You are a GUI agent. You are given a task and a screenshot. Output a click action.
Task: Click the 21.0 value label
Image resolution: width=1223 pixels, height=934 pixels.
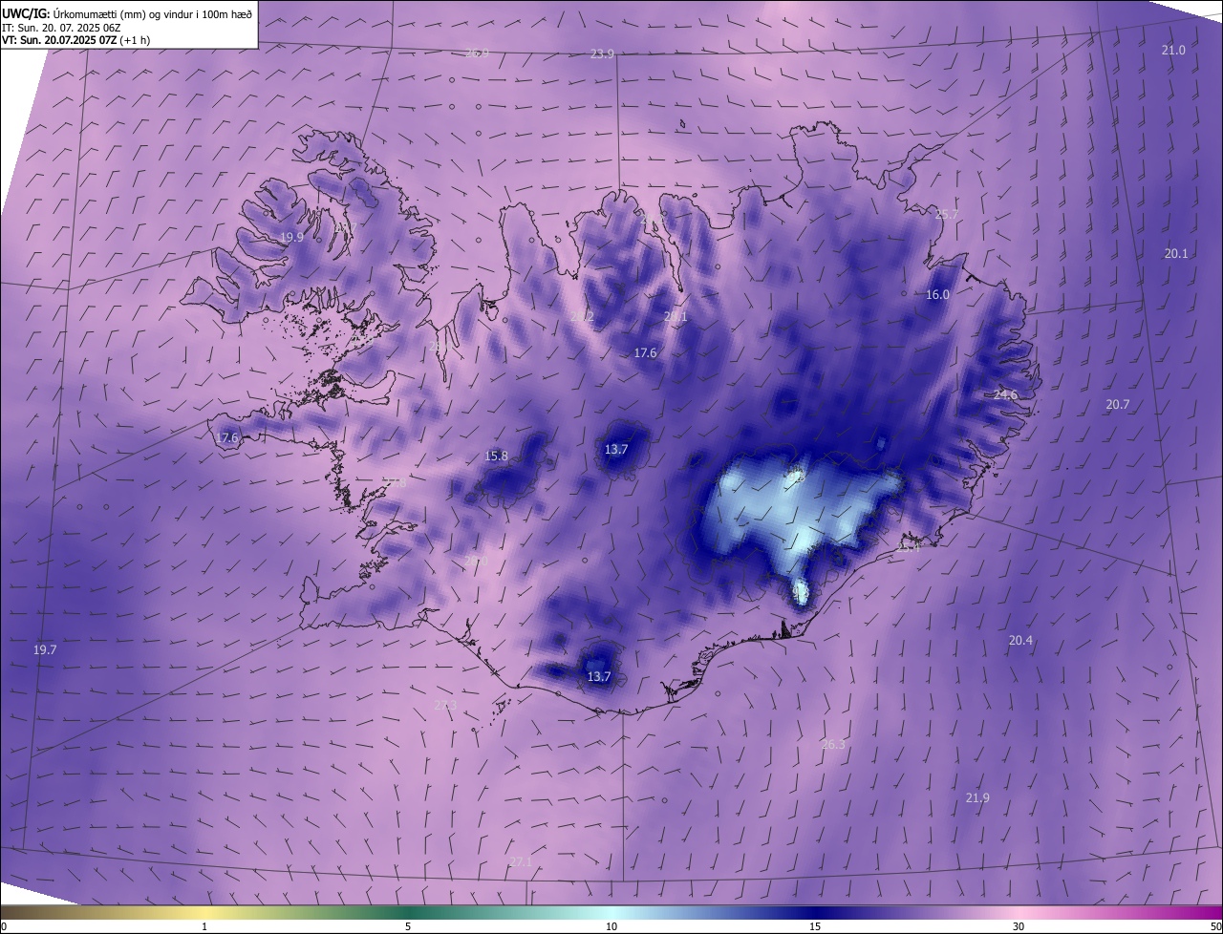coord(1173,50)
